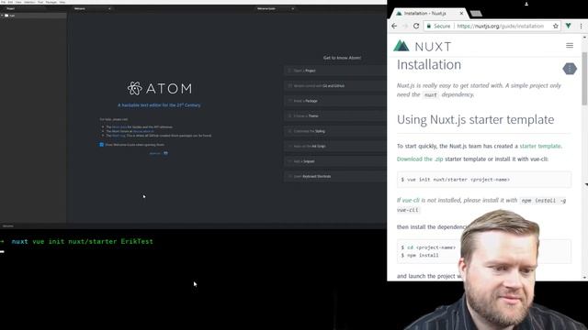588x330 pixels.
Task: Open the Nuxt site hamburger menu
Action: click(x=570, y=46)
